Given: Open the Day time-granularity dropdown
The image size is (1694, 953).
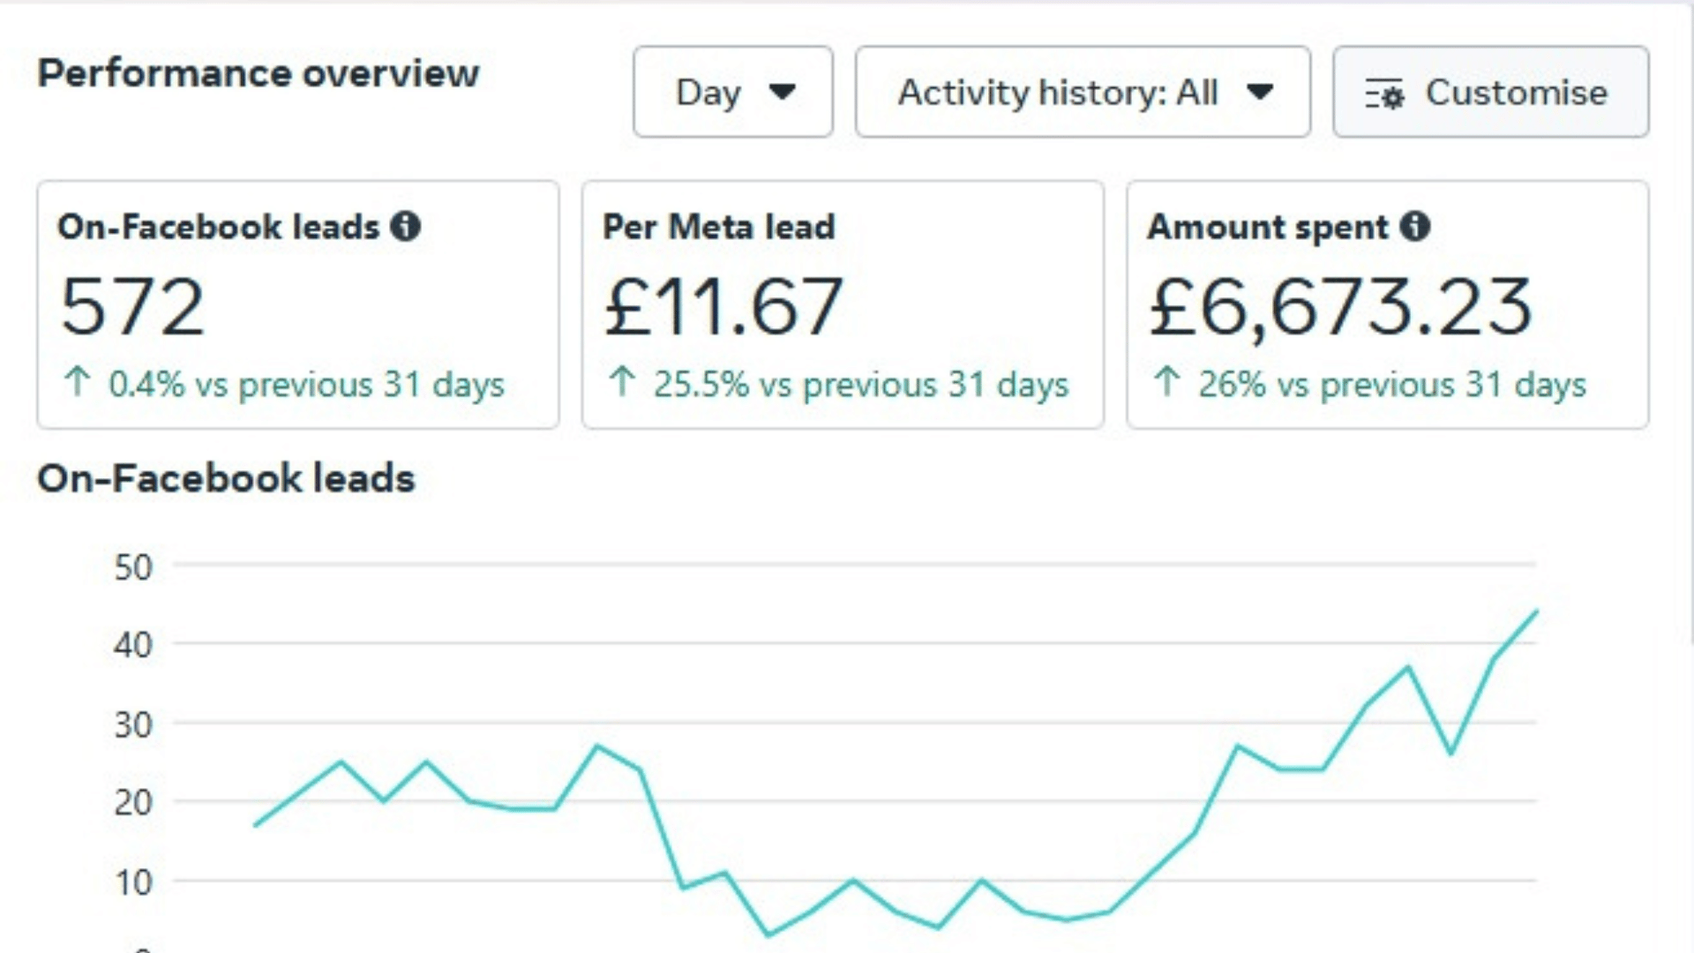Looking at the screenshot, I should (x=732, y=92).
